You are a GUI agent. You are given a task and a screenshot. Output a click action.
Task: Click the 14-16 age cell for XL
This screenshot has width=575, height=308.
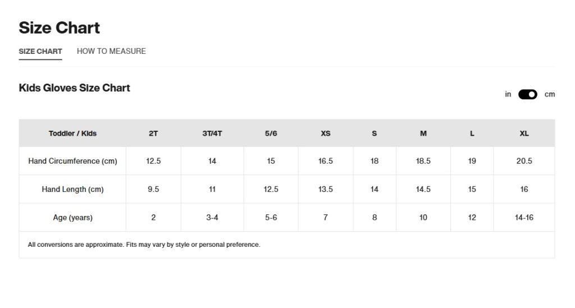click(x=524, y=218)
